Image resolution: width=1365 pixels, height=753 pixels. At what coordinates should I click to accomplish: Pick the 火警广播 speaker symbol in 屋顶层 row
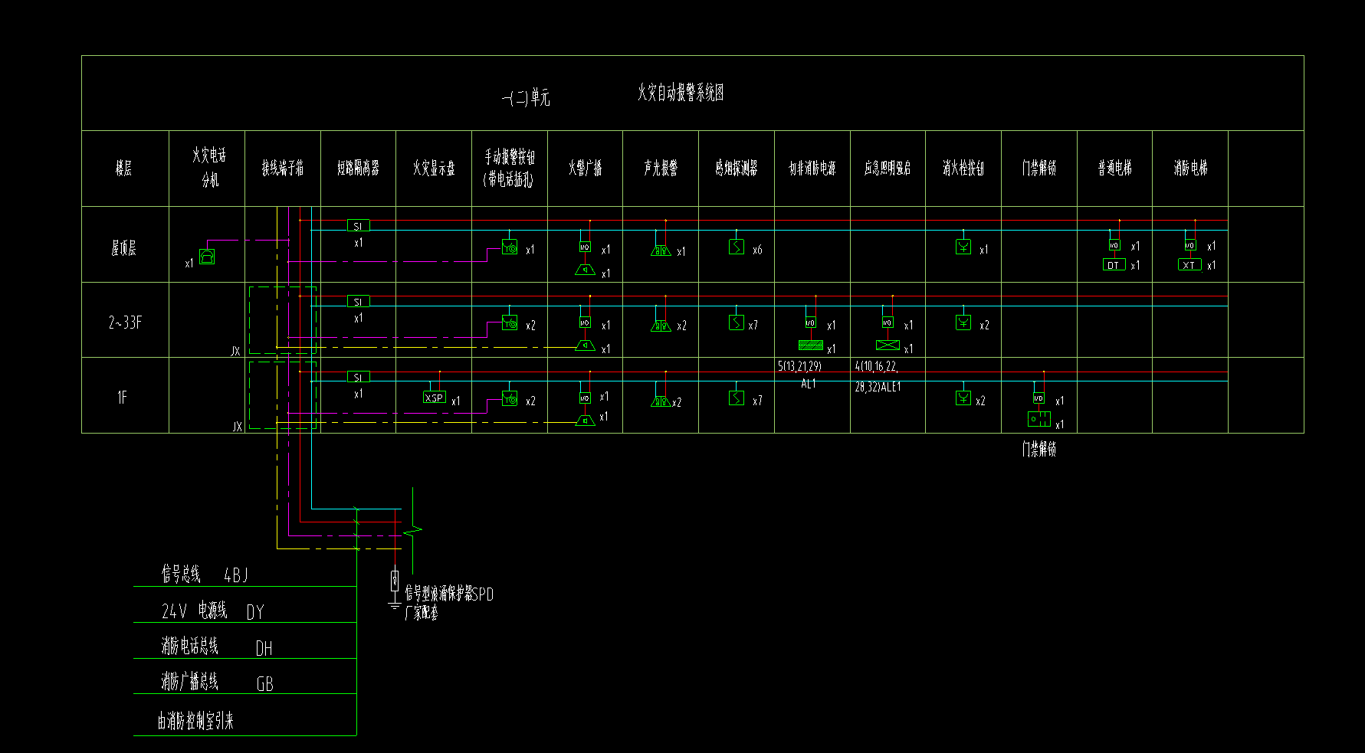(x=586, y=270)
